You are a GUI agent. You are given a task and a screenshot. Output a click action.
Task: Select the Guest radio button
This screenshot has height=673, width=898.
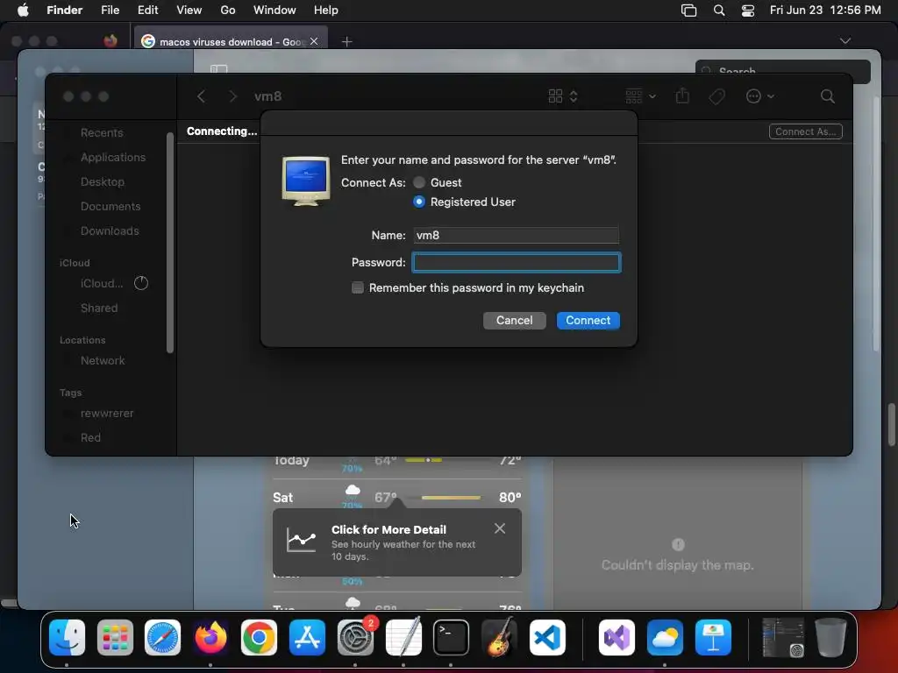click(419, 182)
